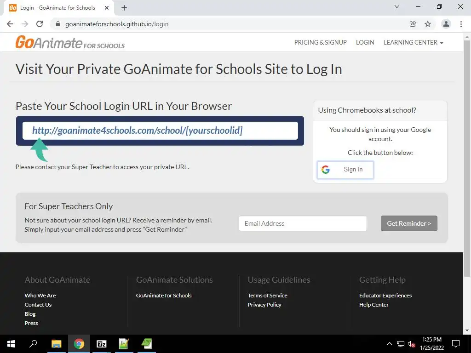Open the Help Center footer link
This screenshot has height=353, width=471.
373,305
